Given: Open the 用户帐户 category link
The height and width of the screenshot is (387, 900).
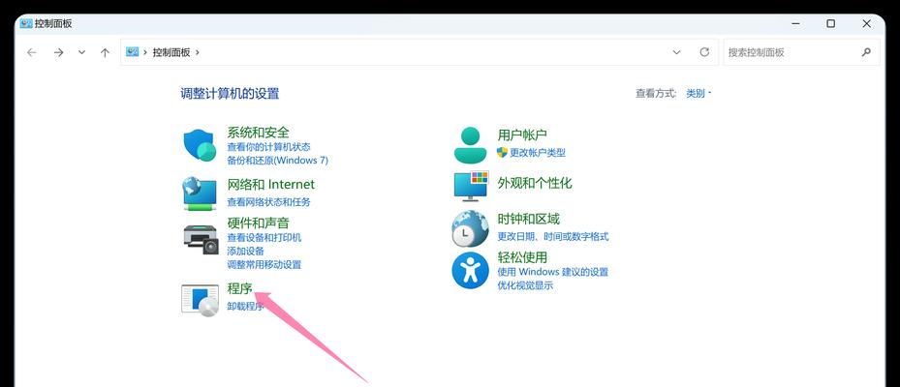Looking at the screenshot, I should [522, 134].
